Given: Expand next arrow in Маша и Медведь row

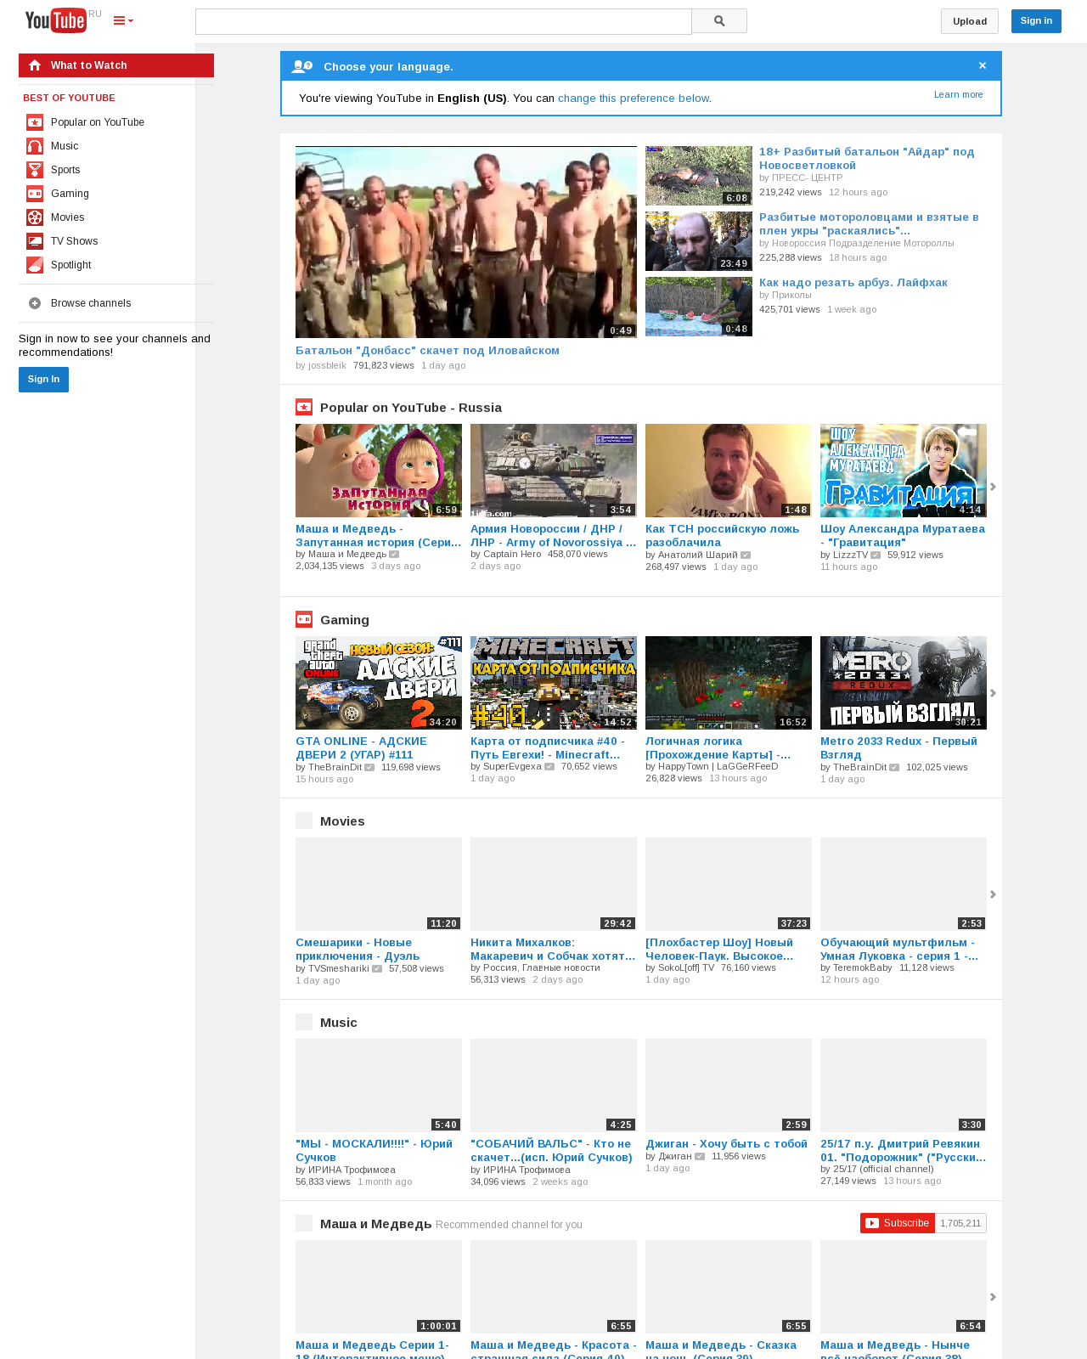Looking at the screenshot, I should 993,1297.
